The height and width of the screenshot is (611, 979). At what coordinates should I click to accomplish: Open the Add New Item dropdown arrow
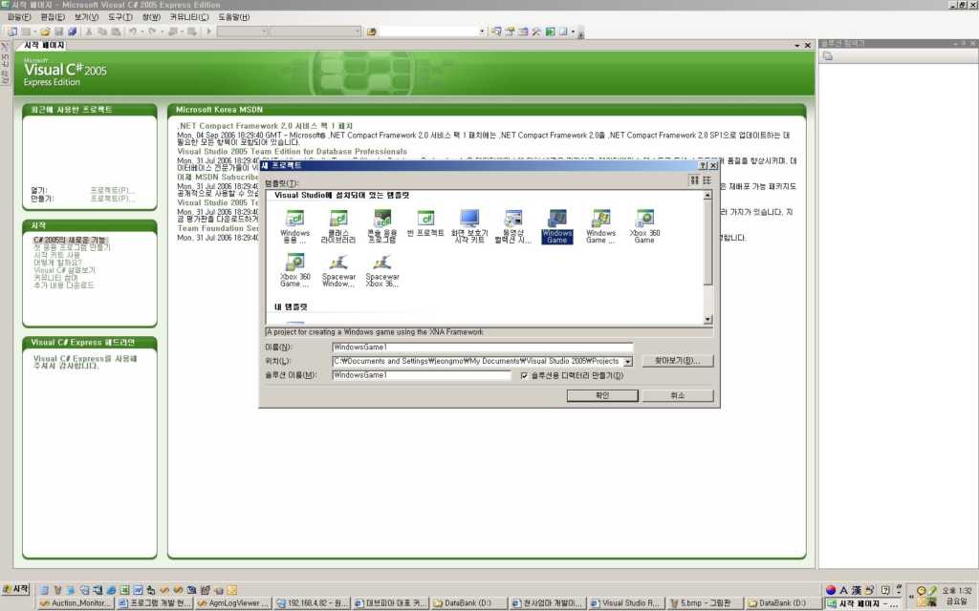(x=34, y=32)
